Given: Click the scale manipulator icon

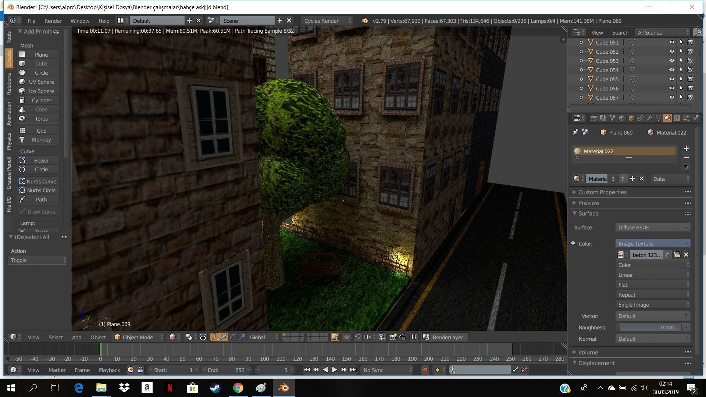Looking at the screenshot, I should coord(242,337).
